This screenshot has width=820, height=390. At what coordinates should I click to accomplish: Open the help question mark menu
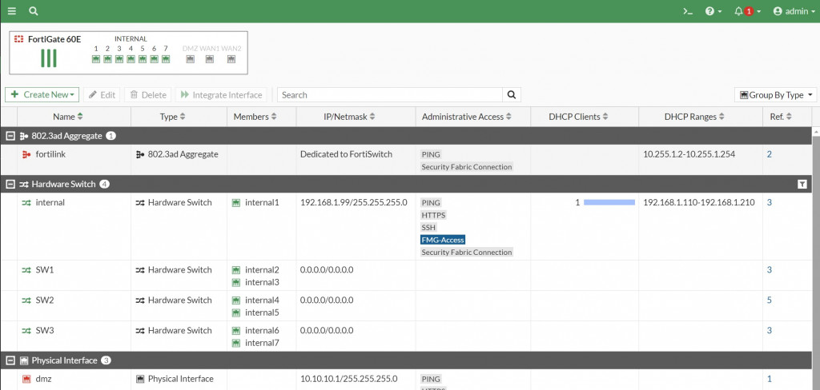point(713,11)
